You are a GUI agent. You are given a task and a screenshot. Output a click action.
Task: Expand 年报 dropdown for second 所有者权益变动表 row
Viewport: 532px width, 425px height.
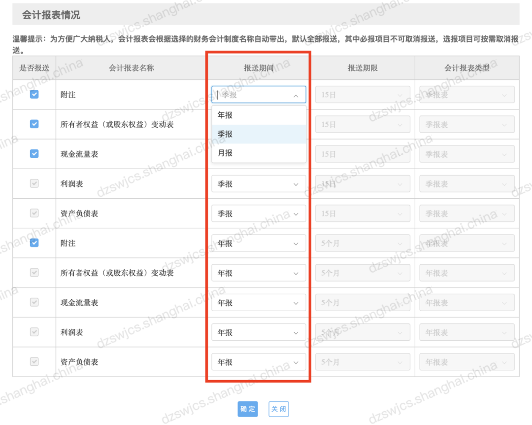tap(259, 273)
